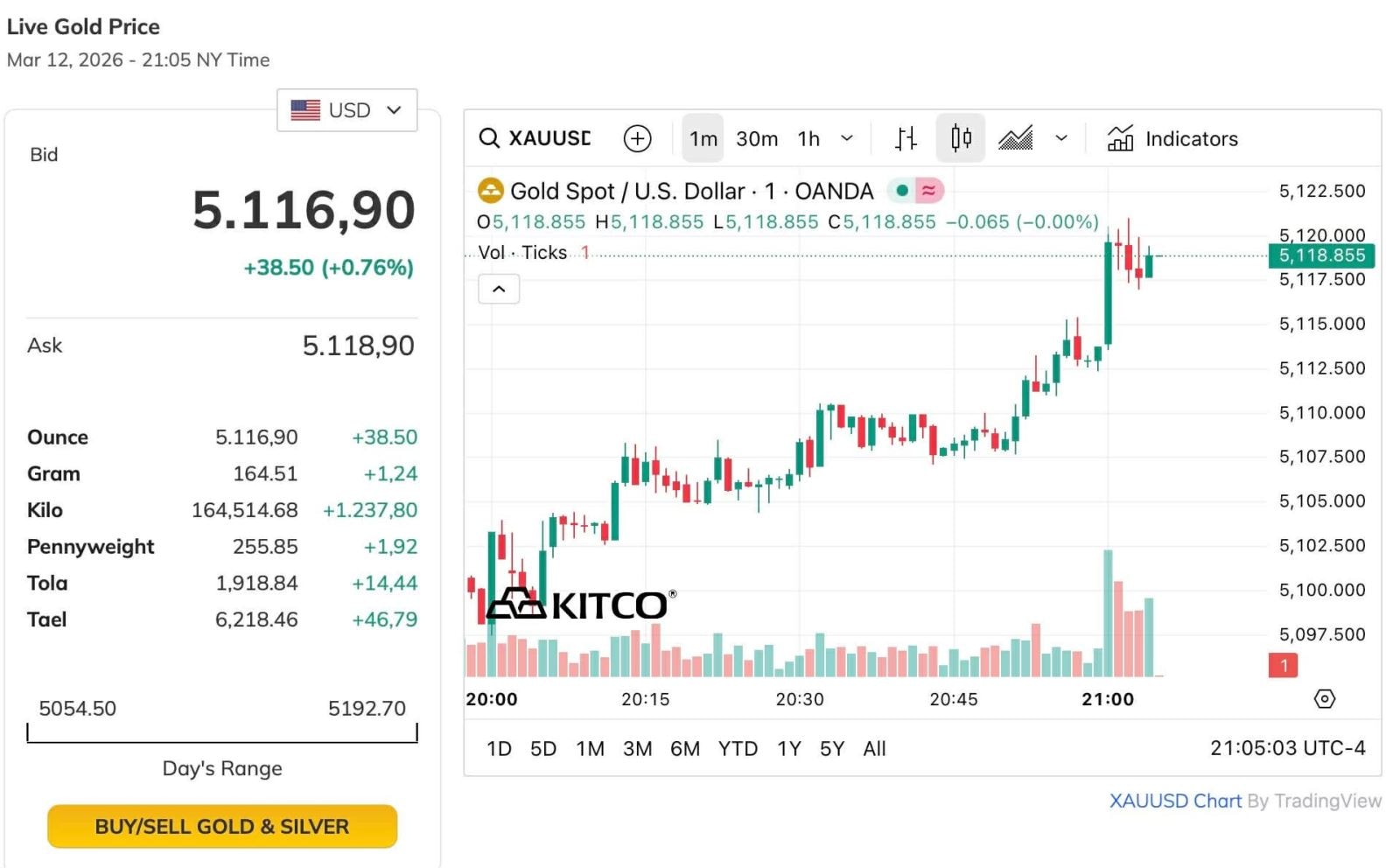Toggle the pink approximate data indicator
This screenshot has width=1400, height=868.
tap(929, 190)
